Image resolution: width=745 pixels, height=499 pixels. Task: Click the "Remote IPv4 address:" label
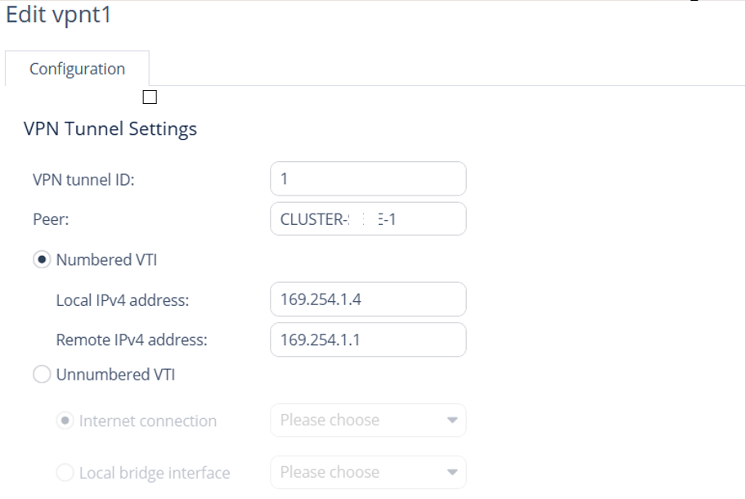click(131, 340)
